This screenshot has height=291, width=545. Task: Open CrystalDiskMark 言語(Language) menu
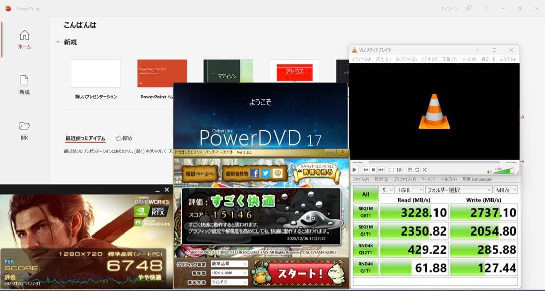[x=476, y=179]
